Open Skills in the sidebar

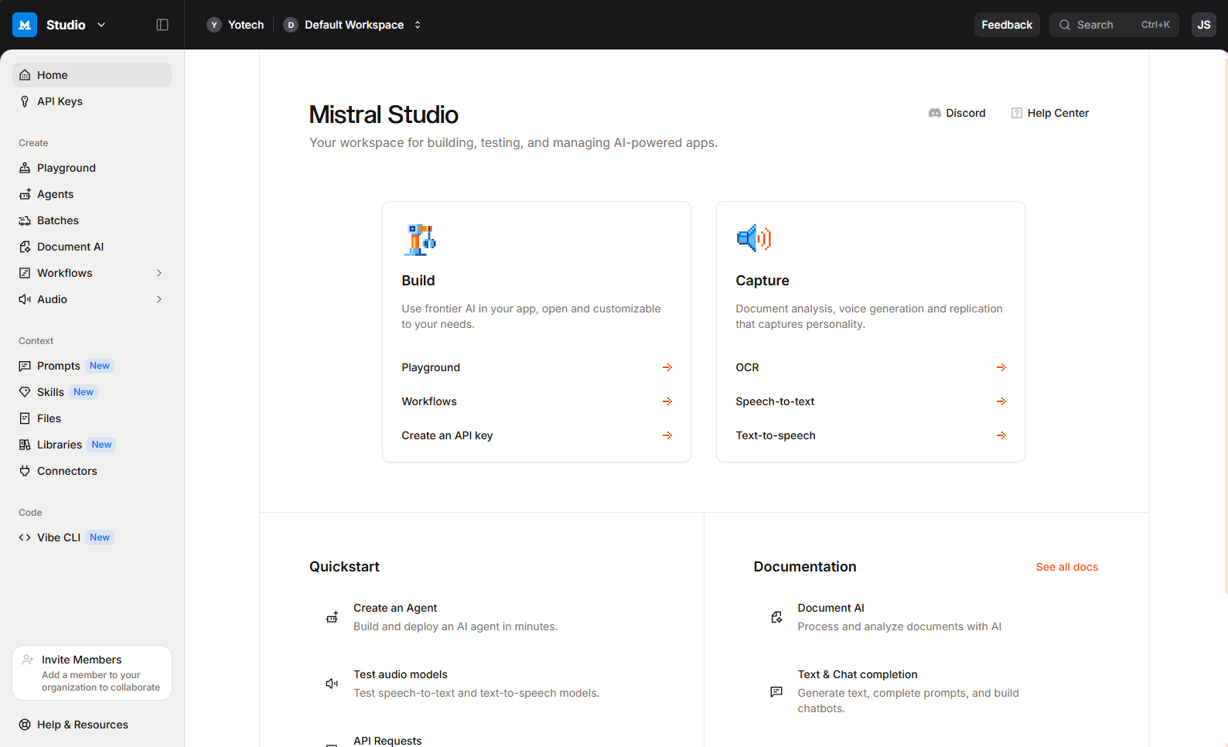92,392
